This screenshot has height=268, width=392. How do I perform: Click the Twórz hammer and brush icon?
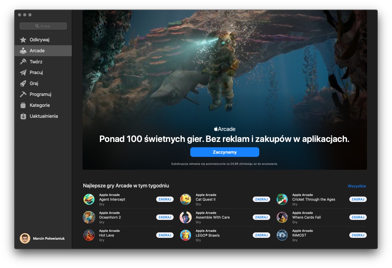click(23, 62)
